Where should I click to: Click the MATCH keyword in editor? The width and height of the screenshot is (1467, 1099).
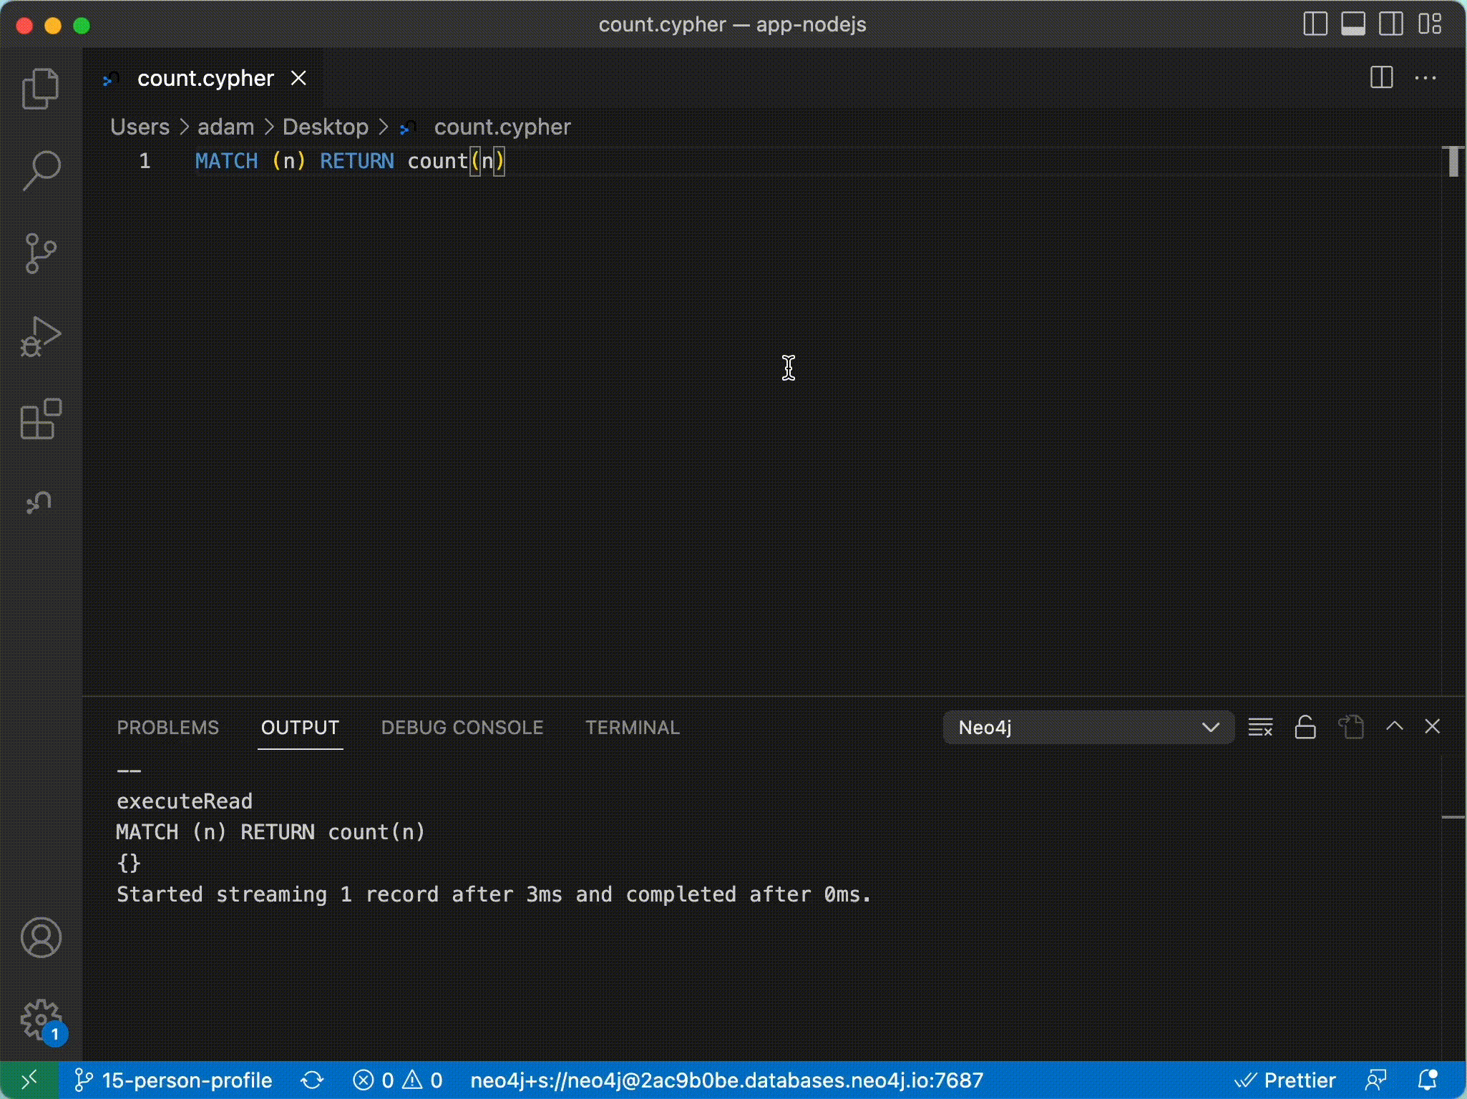[226, 161]
